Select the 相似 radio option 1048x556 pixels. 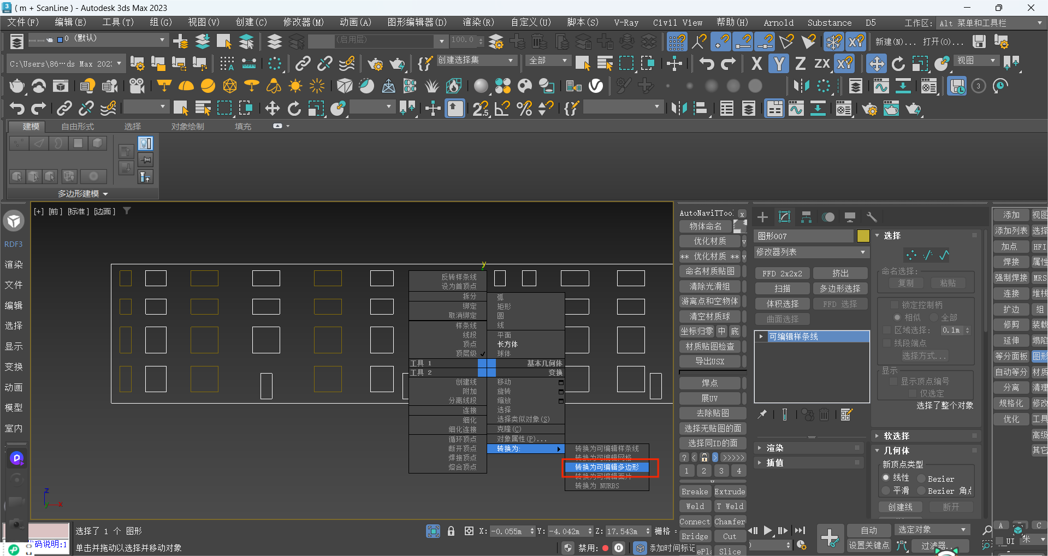click(x=897, y=317)
